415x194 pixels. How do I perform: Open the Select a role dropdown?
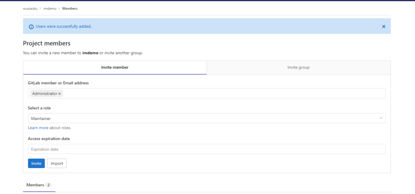(x=206, y=118)
